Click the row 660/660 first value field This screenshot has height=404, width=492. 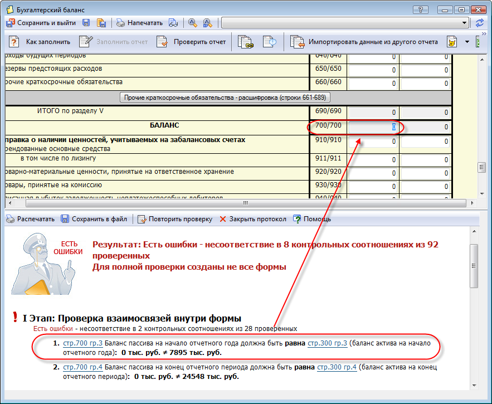[x=373, y=83]
